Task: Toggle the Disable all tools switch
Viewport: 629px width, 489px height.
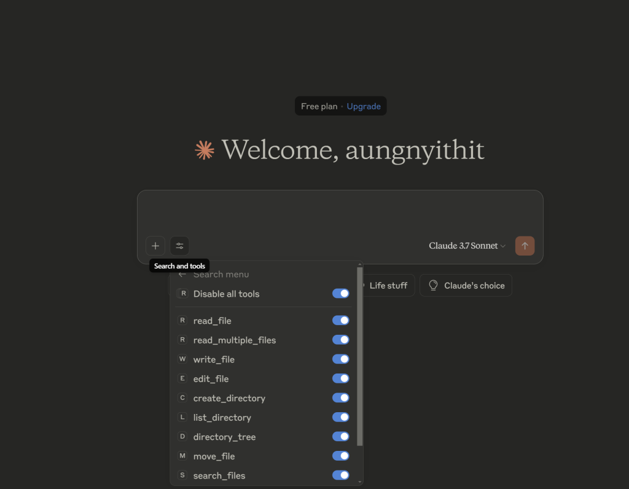Action: pos(340,294)
